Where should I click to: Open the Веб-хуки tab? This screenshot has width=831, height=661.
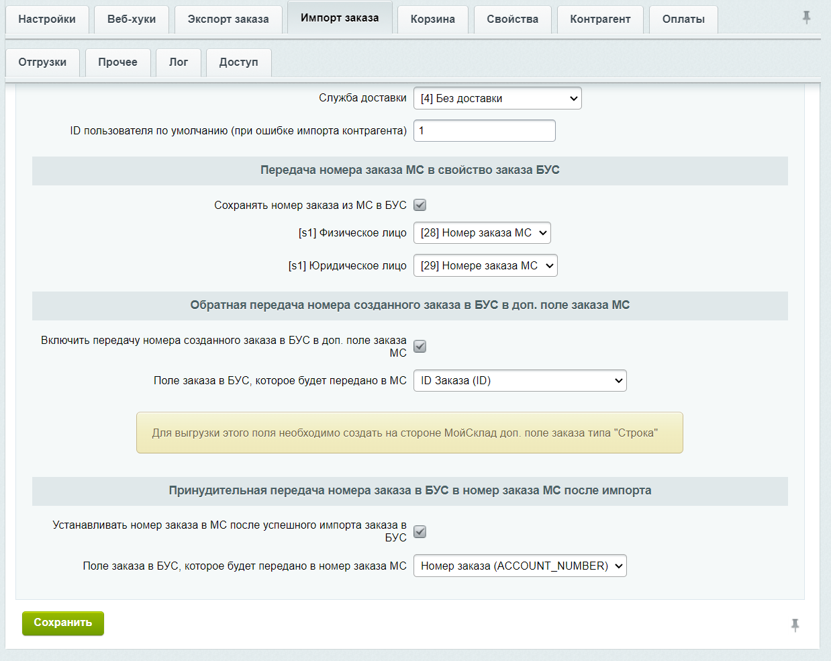click(132, 19)
